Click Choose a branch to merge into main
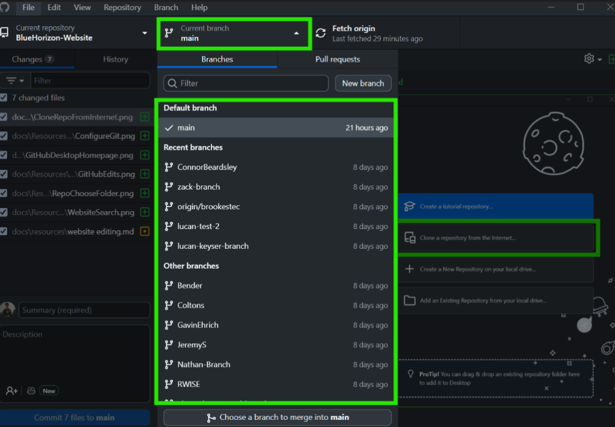The image size is (615, 427). pyautogui.click(x=277, y=417)
